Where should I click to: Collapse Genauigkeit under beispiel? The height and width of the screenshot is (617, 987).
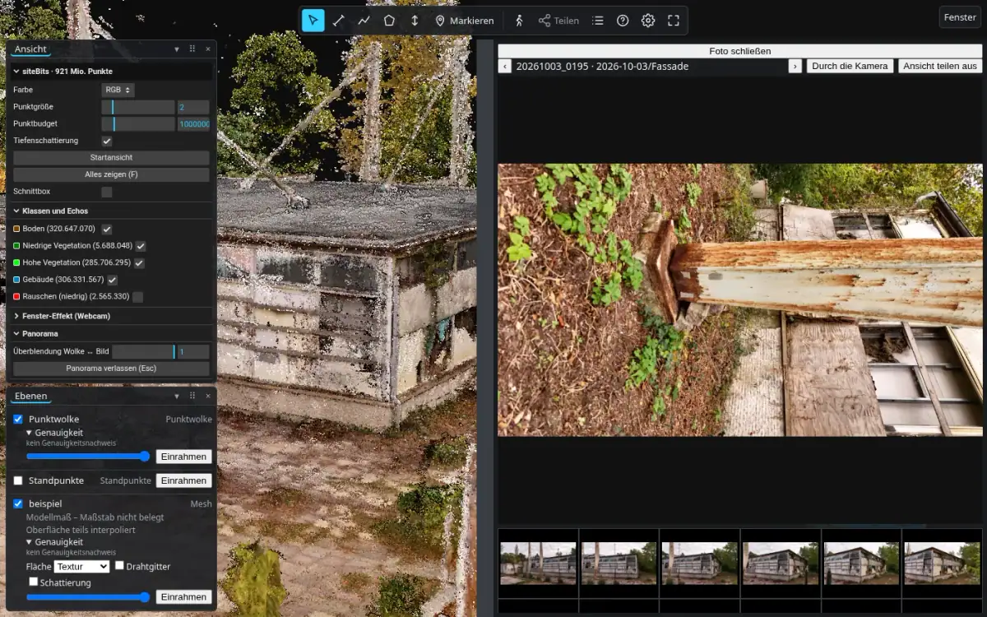[54, 542]
